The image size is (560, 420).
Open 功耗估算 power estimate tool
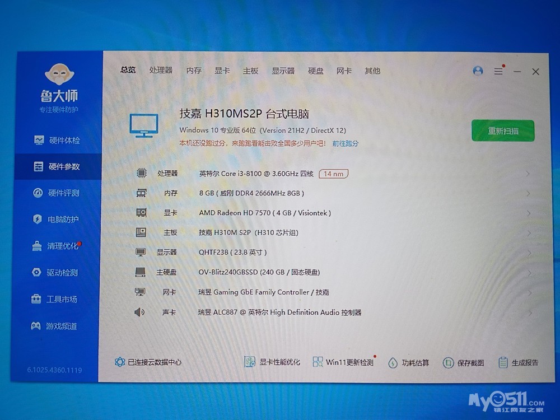[393, 363]
